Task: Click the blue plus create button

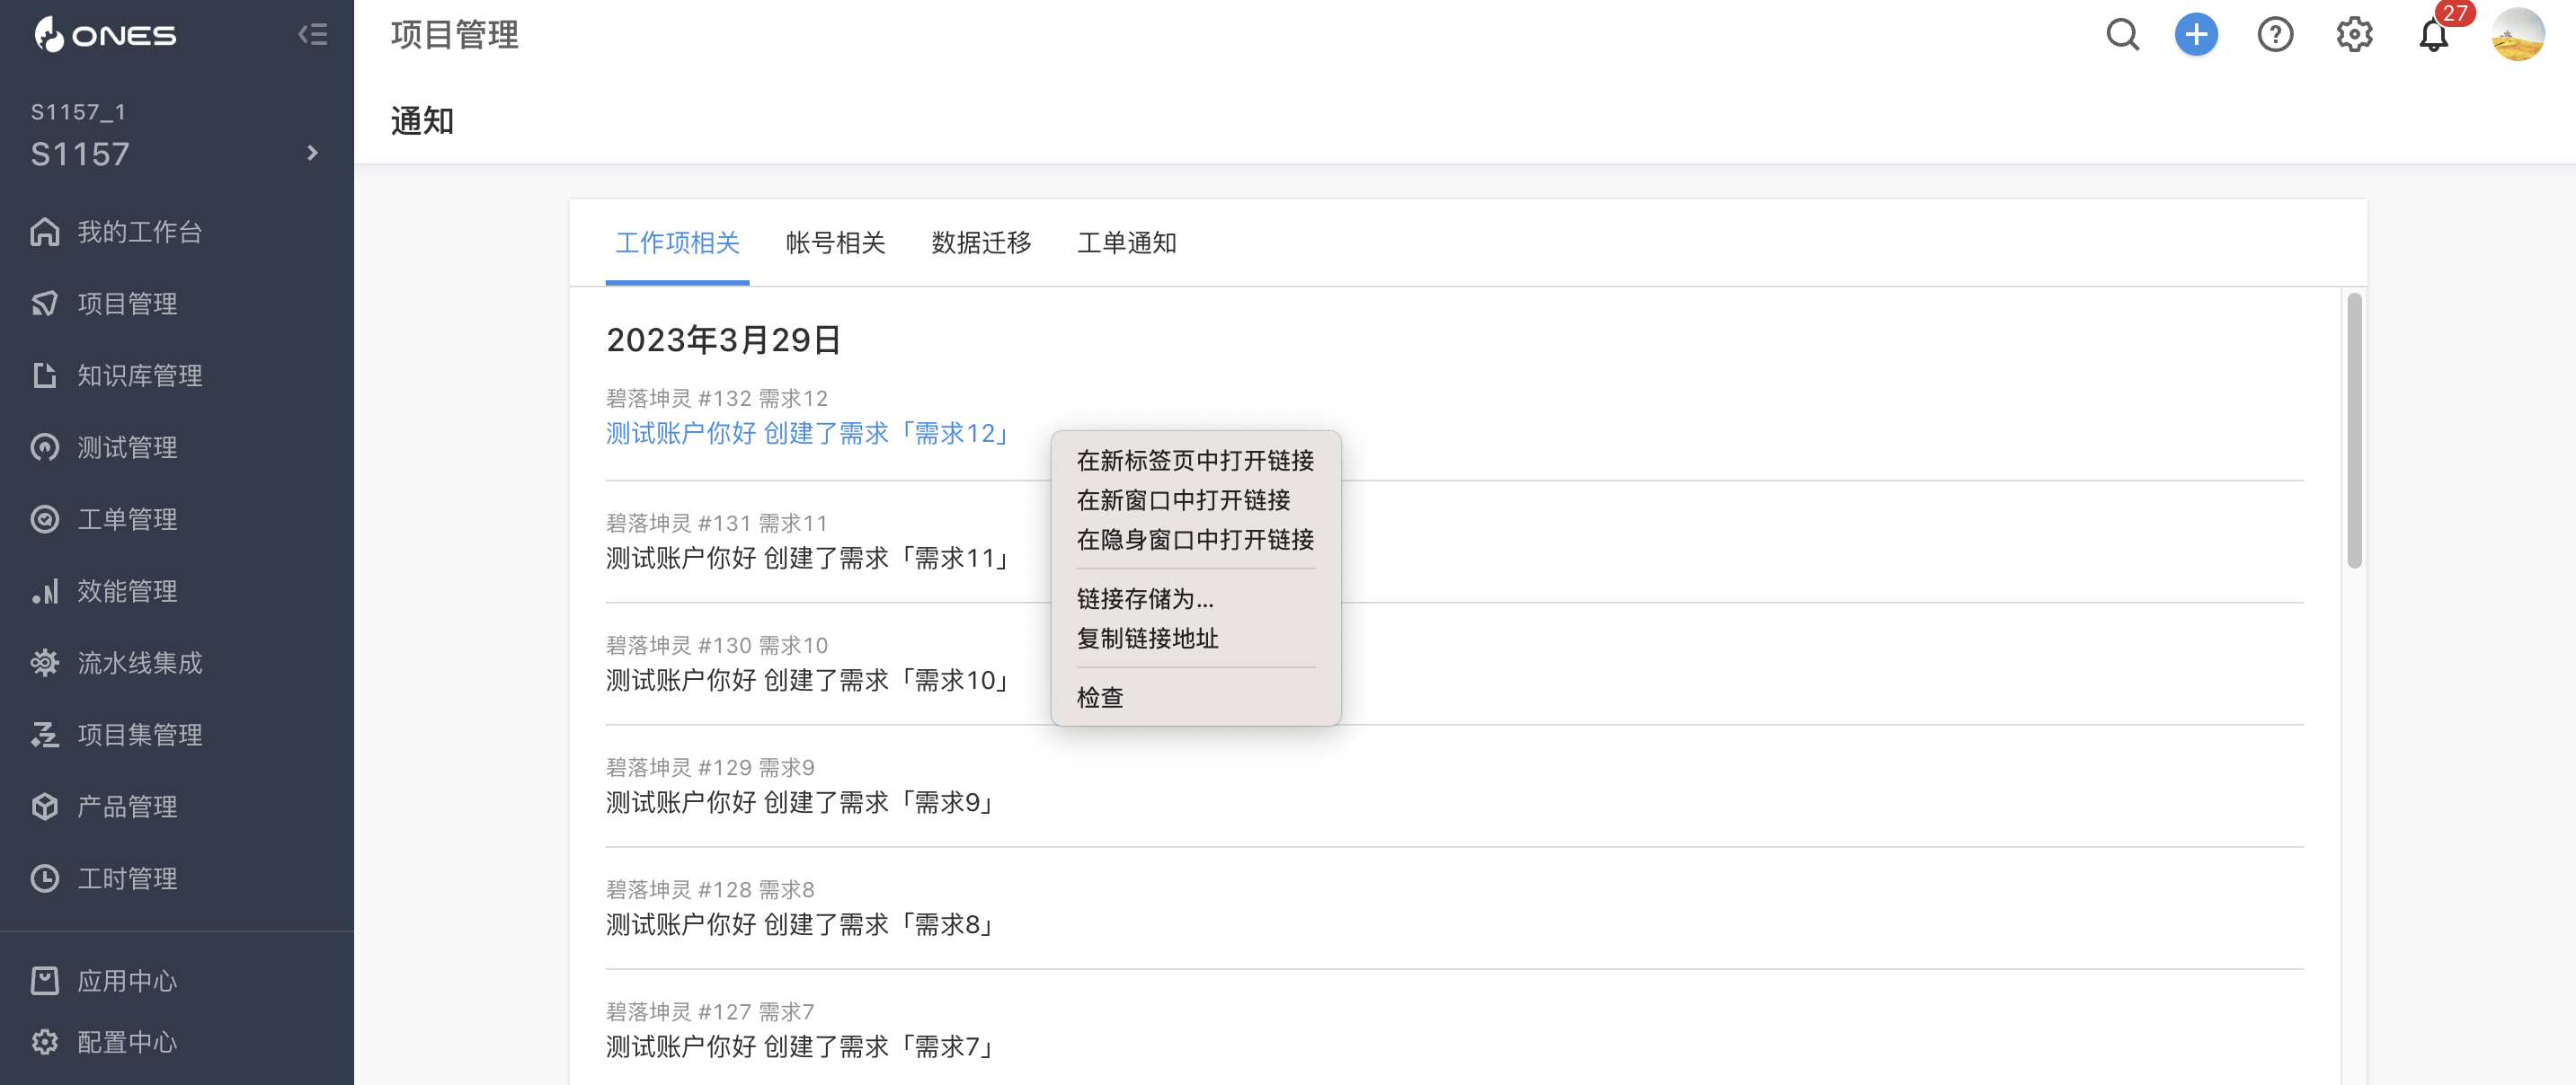Action: (2196, 35)
